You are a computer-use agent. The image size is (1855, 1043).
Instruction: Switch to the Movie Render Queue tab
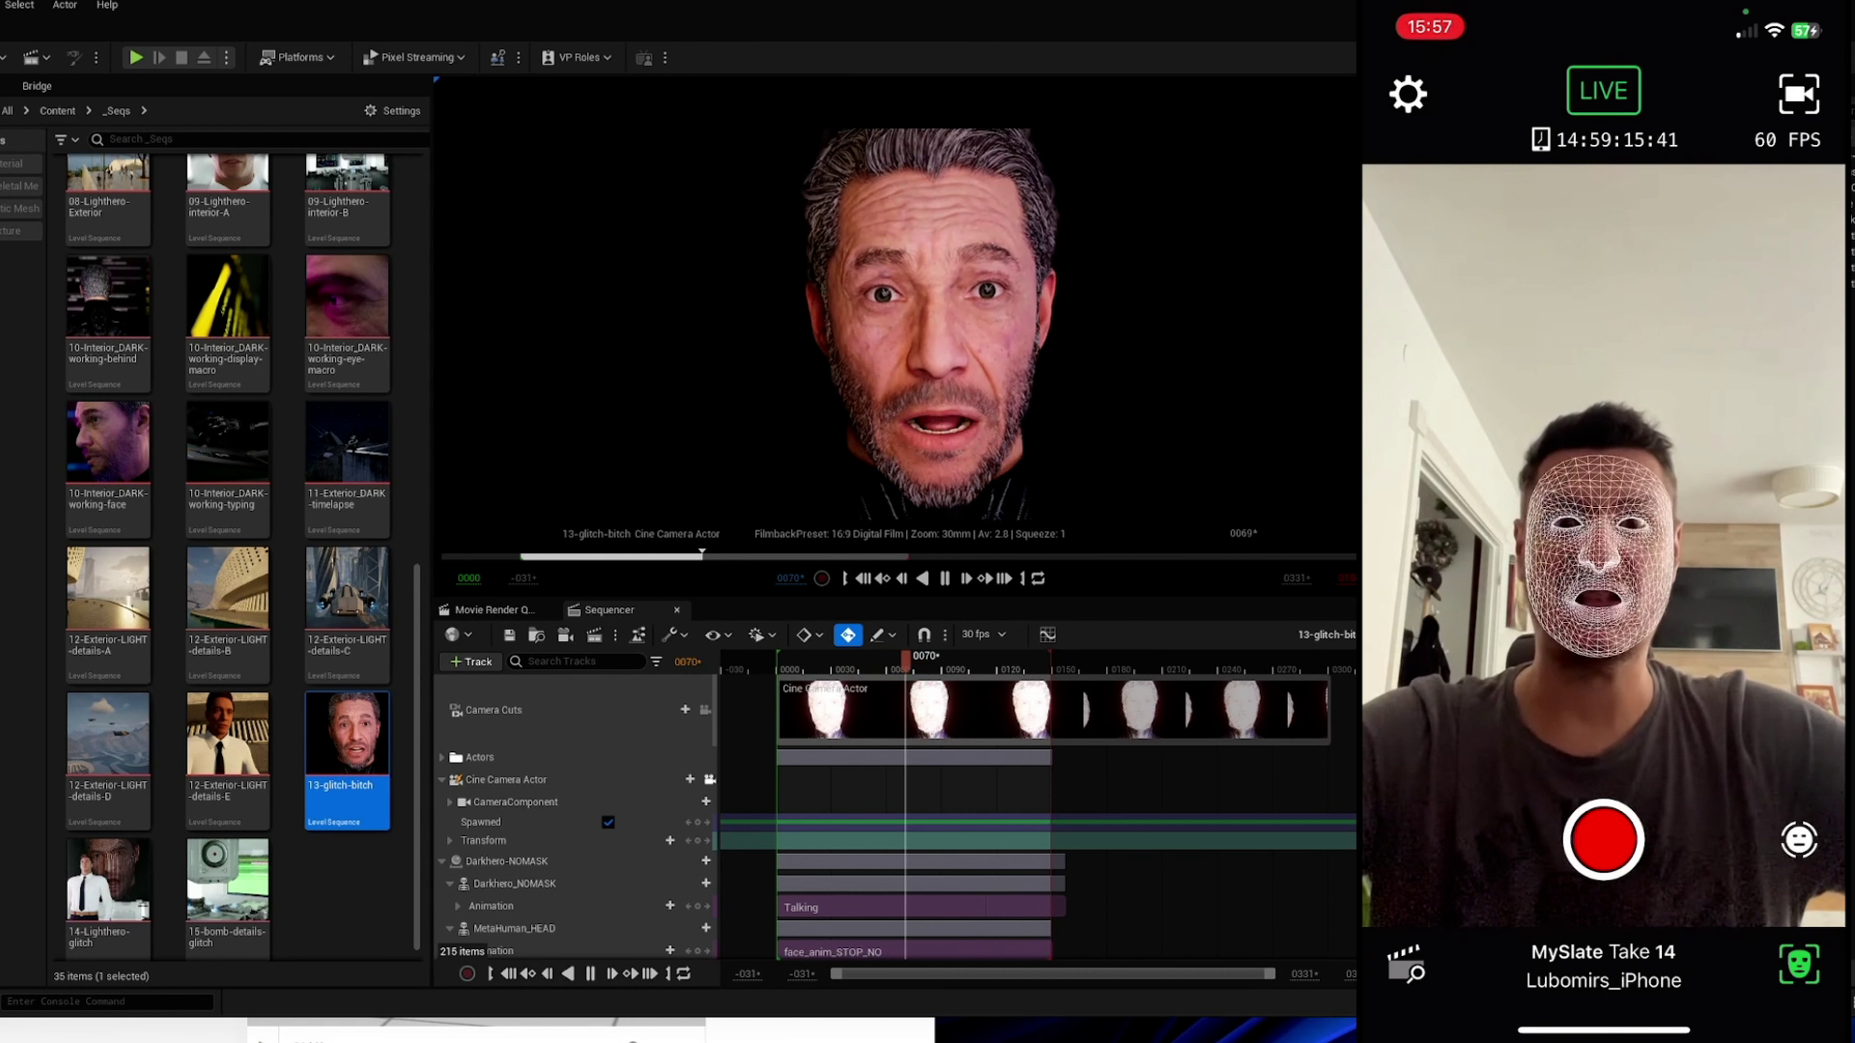(x=494, y=610)
